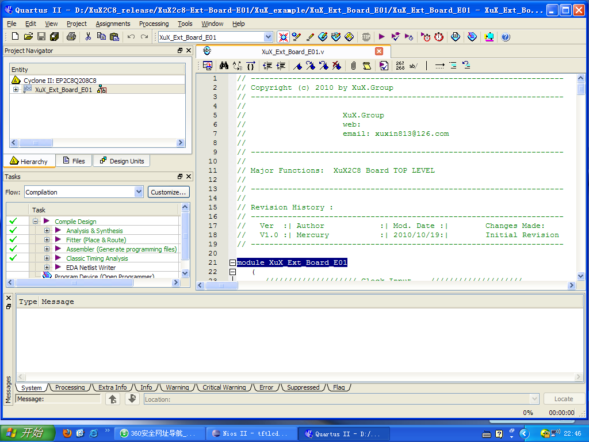Create a new file with the New icon
Image resolution: width=589 pixels, height=442 pixels.
tap(15, 36)
